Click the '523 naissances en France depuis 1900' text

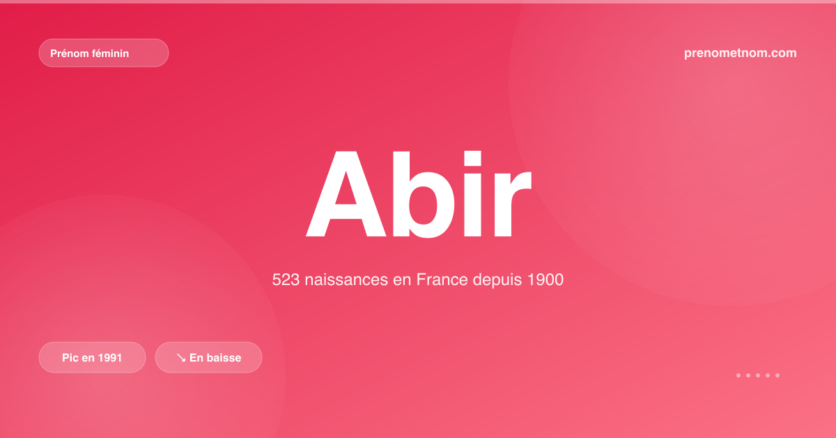418,280
